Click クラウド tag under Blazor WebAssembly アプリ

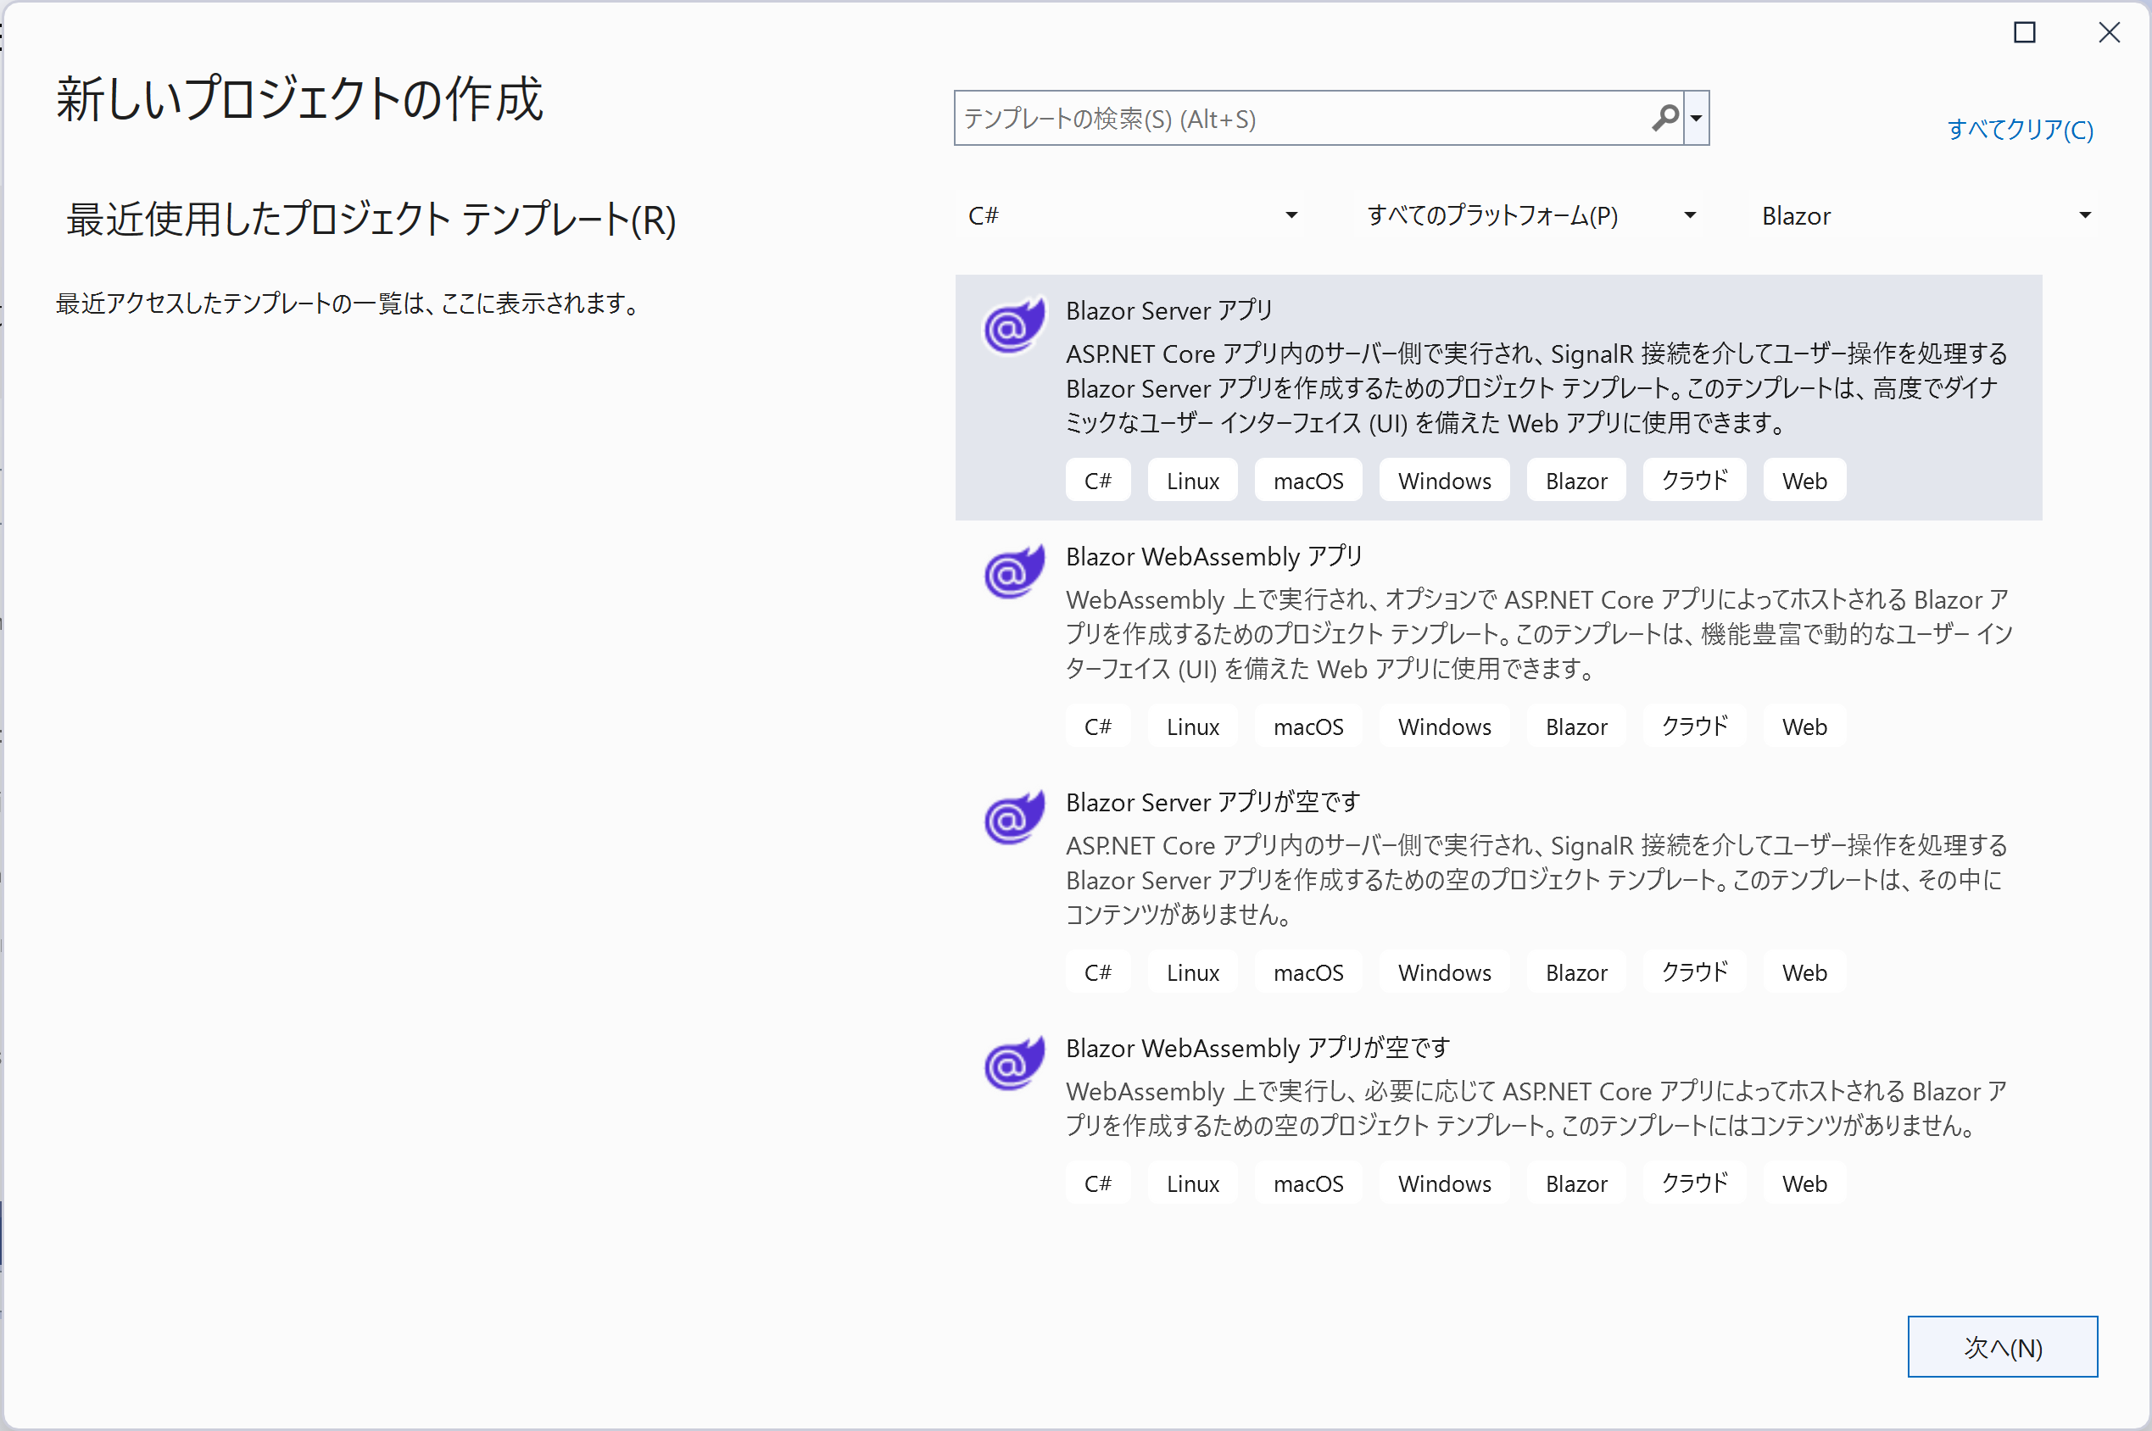click(1695, 727)
